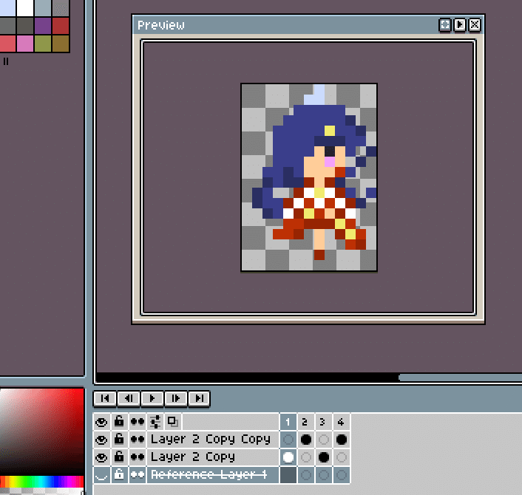Pick the purple palette swatch

(43, 26)
